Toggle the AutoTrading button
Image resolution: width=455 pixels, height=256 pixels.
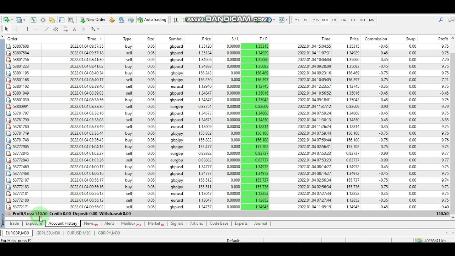(x=152, y=20)
